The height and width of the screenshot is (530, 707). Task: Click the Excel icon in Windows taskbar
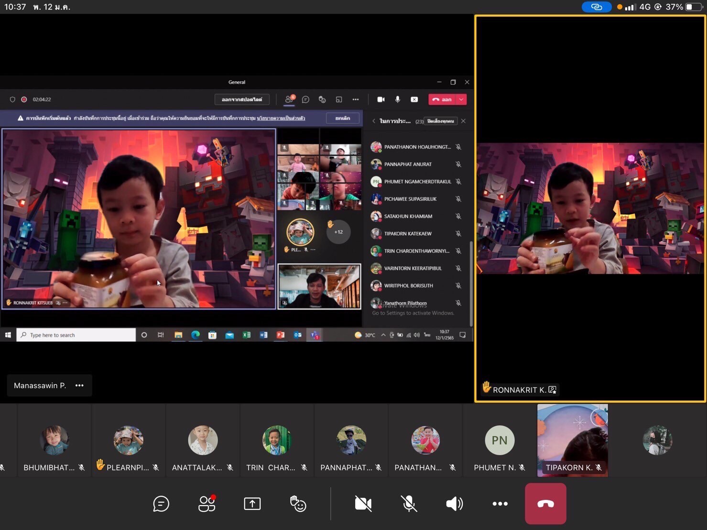pos(247,335)
